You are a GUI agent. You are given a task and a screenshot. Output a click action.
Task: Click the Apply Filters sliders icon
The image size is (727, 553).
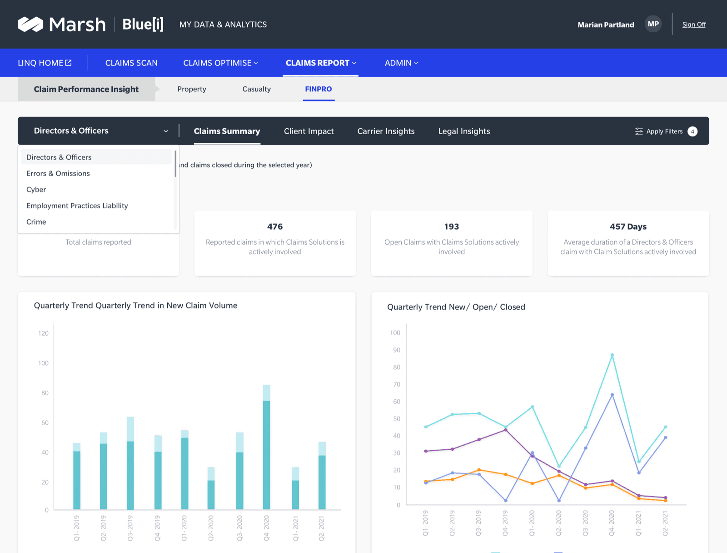click(639, 131)
